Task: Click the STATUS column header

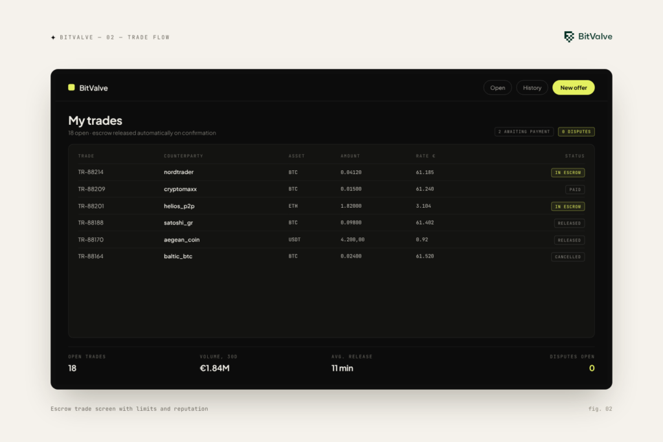Action: point(575,156)
